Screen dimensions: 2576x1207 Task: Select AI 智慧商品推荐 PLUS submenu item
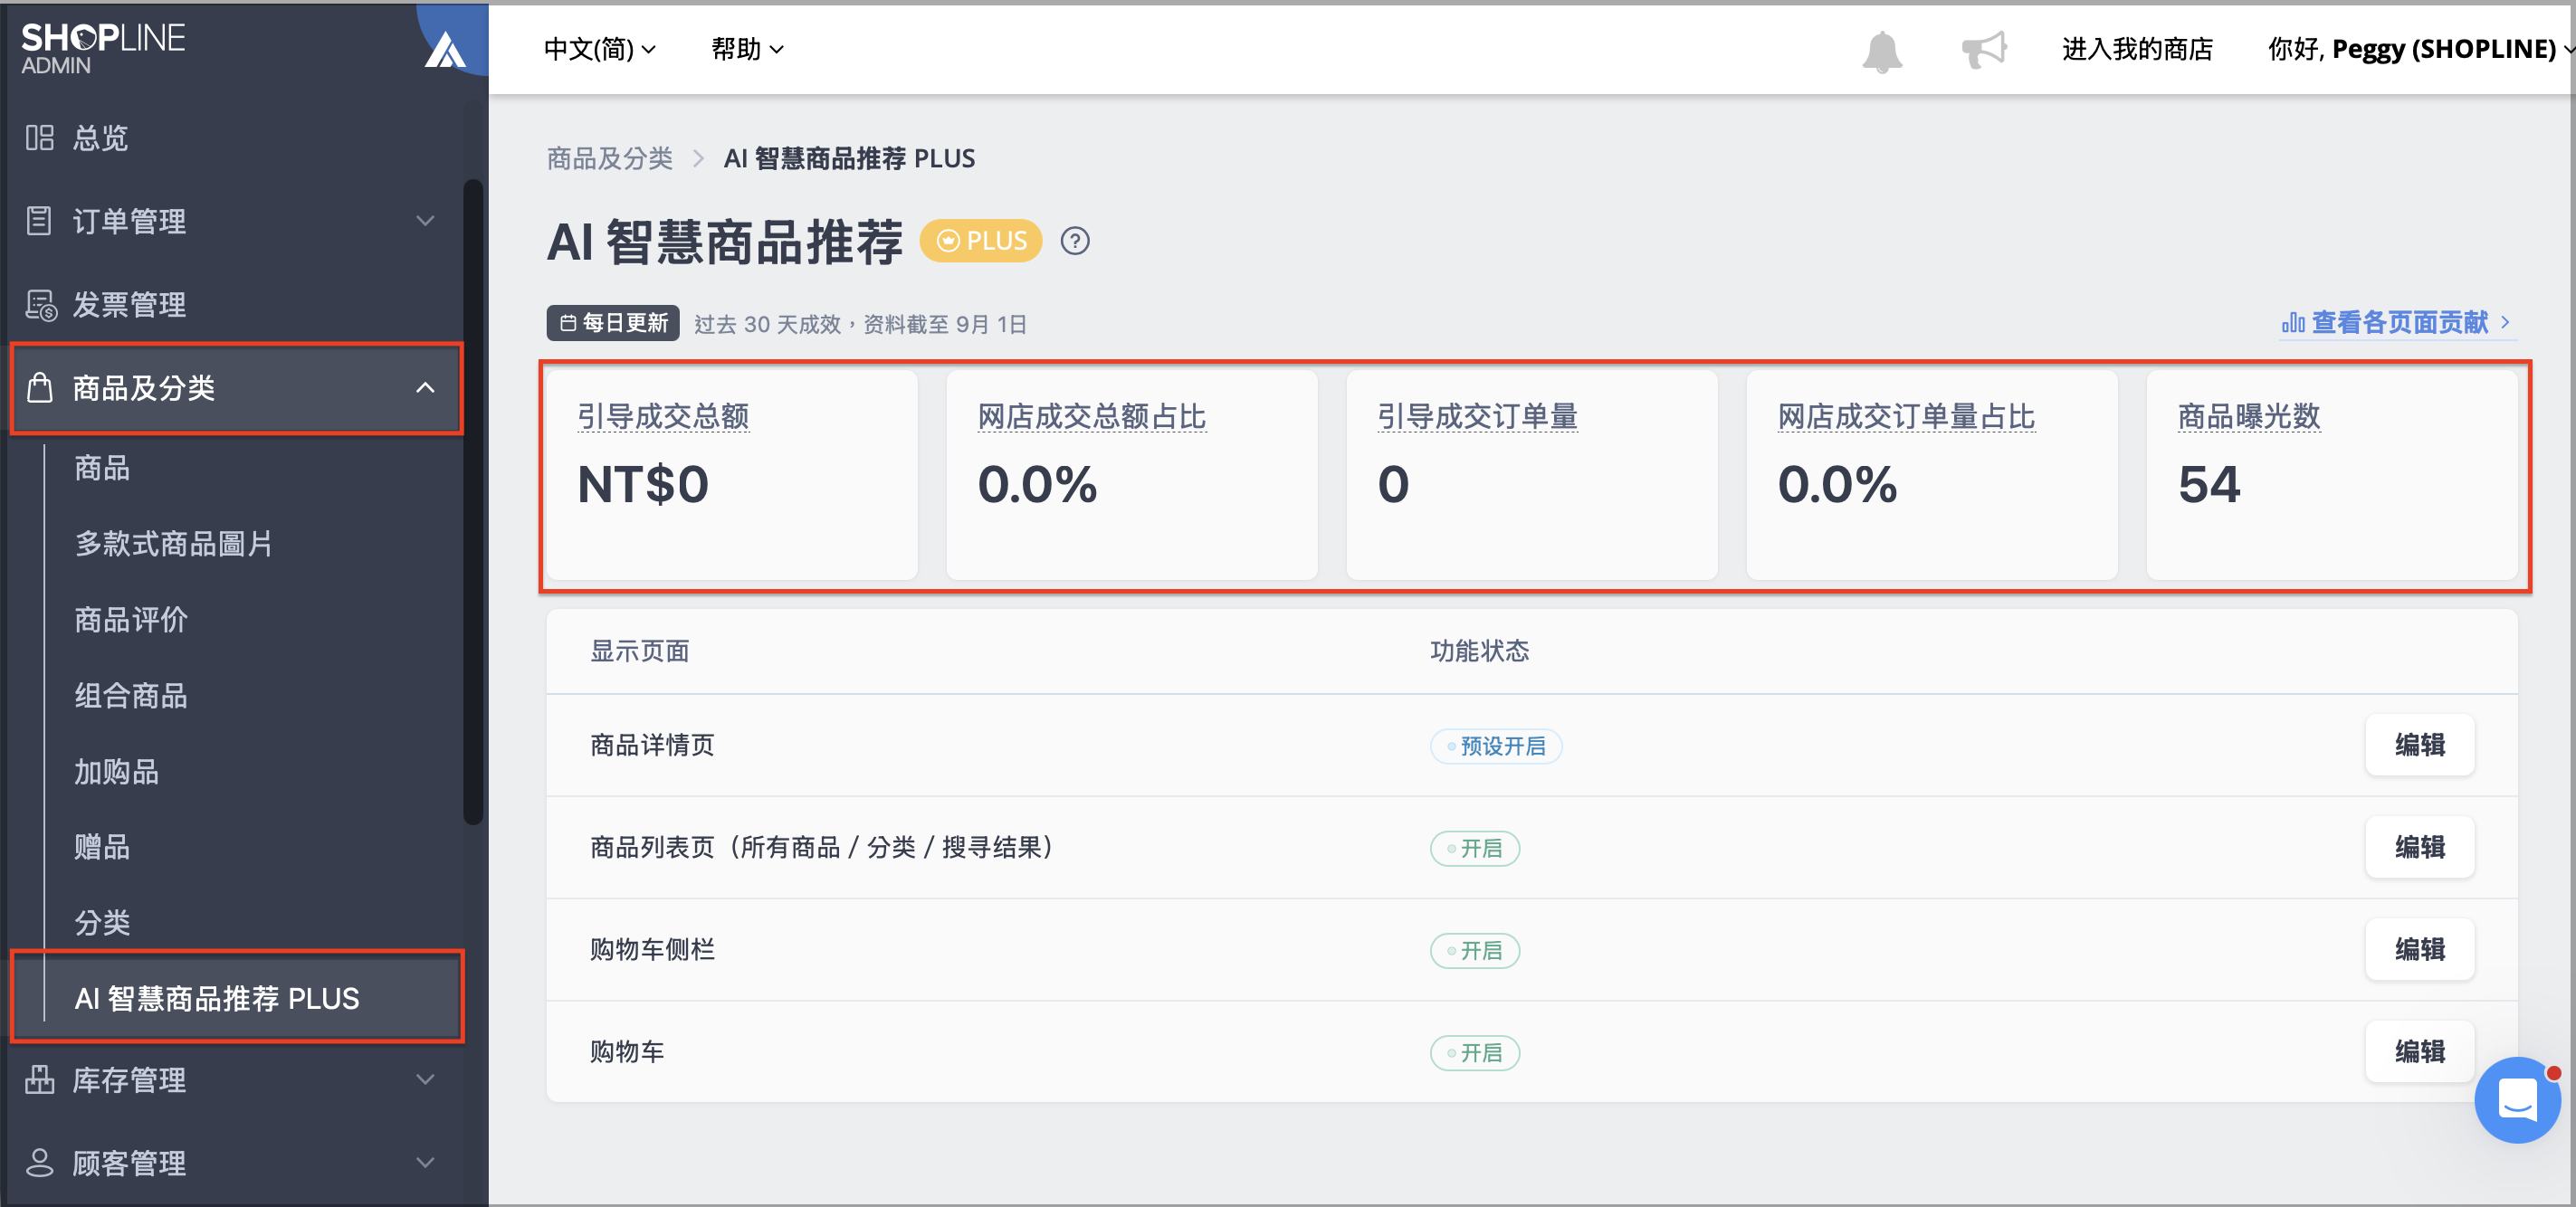click(x=238, y=997)
